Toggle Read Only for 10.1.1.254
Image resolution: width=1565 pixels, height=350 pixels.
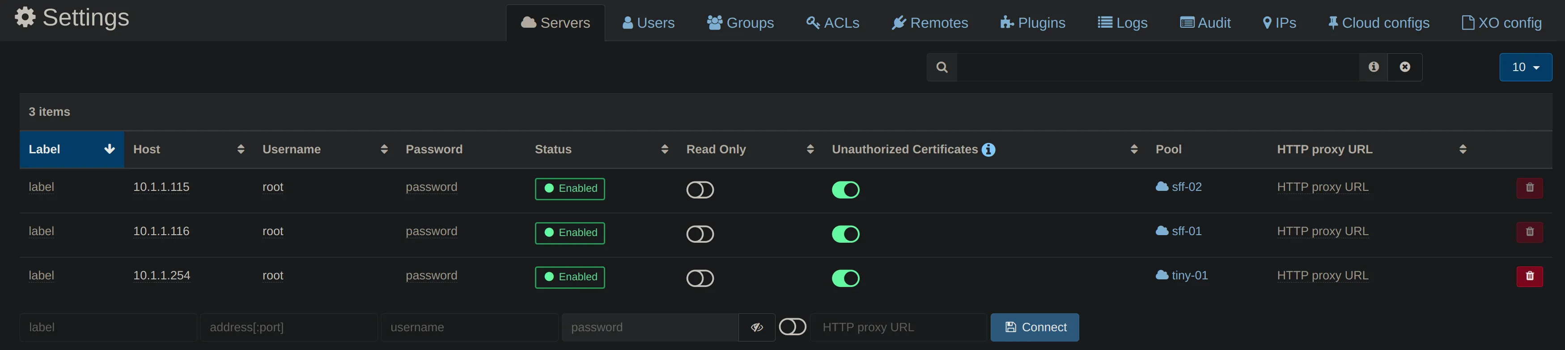(700, 278)
